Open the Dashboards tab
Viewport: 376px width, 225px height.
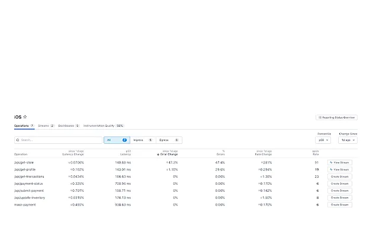coord(69,126)
